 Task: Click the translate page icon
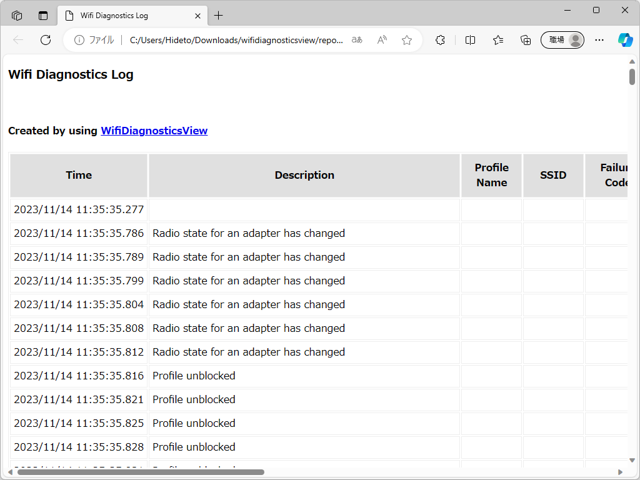[357, 40]
